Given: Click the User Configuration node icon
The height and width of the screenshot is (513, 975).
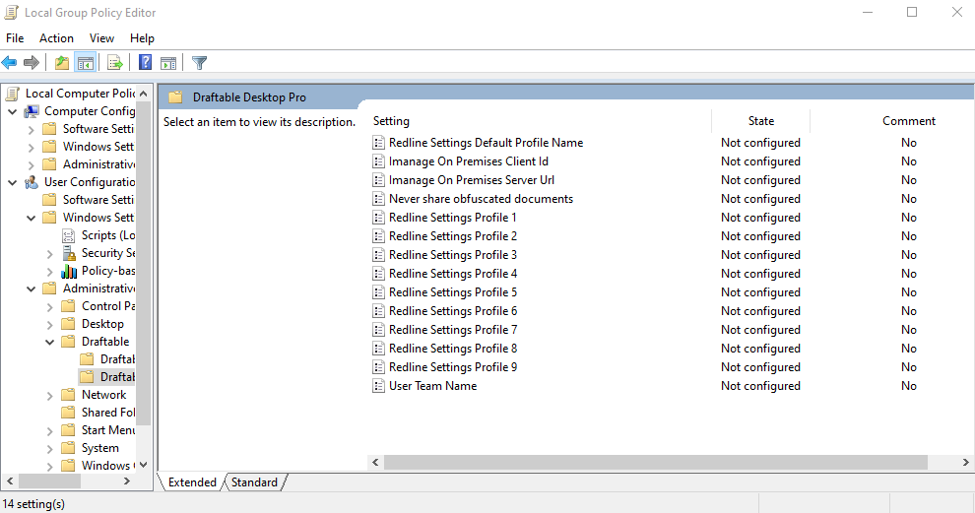Looking at the screenshot, I should click(x=32, y=182).
